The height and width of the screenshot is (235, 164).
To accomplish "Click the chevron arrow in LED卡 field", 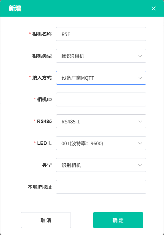I will tap(140, 143).
